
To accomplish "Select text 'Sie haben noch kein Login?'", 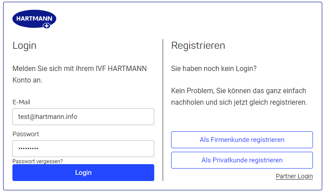I will 214,68.
